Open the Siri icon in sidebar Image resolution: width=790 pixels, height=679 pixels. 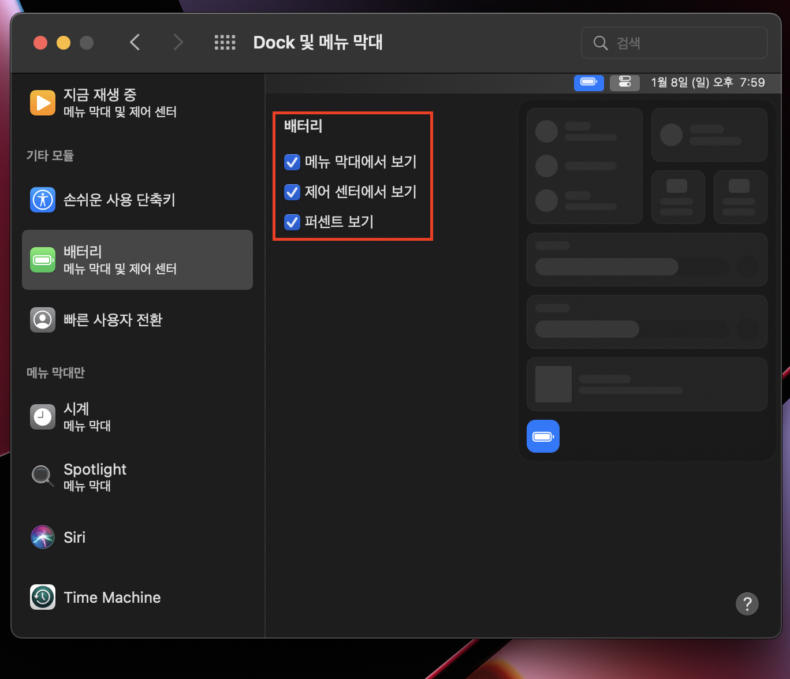click(x=43, y=537)
